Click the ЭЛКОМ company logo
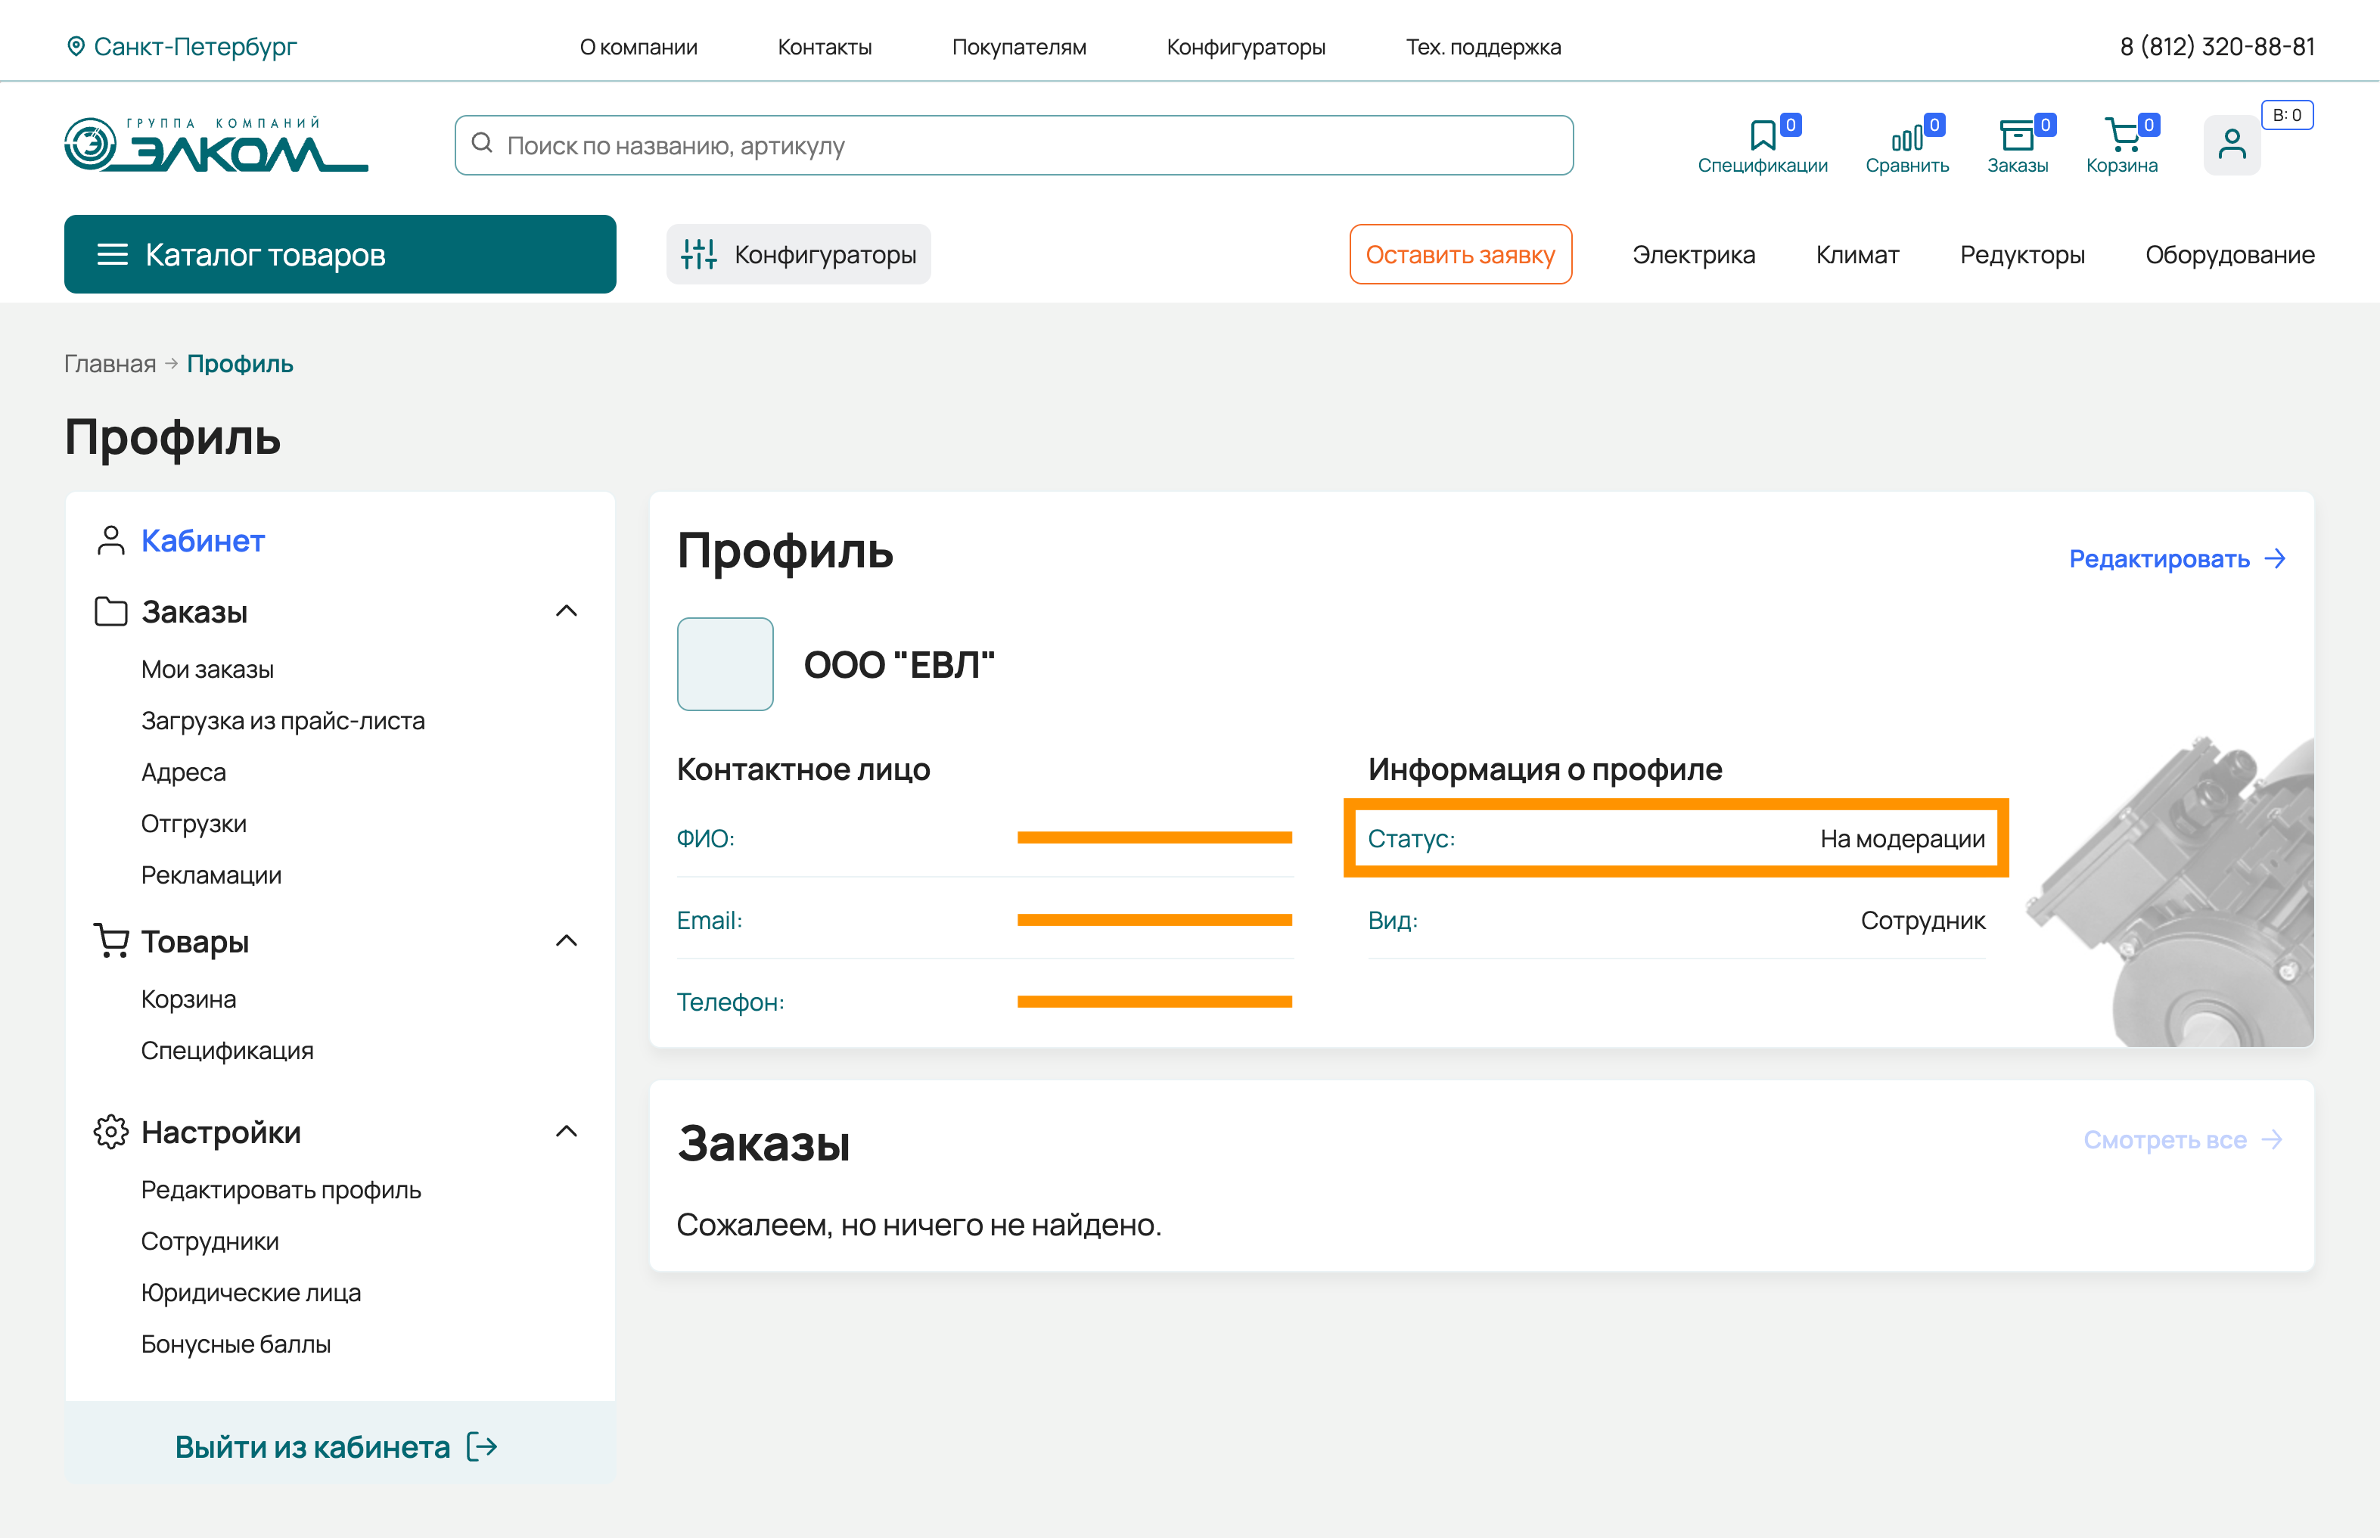 click(x=216, y=146)
